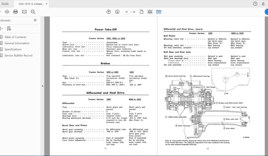Open the Find text search tool
Screen dimensions: 268x156
[x=33, y=12]
